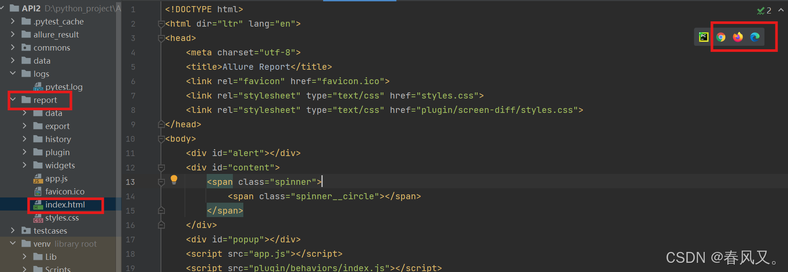
Task: Fold the head tag on line 3
Action: tap(161, 38)
